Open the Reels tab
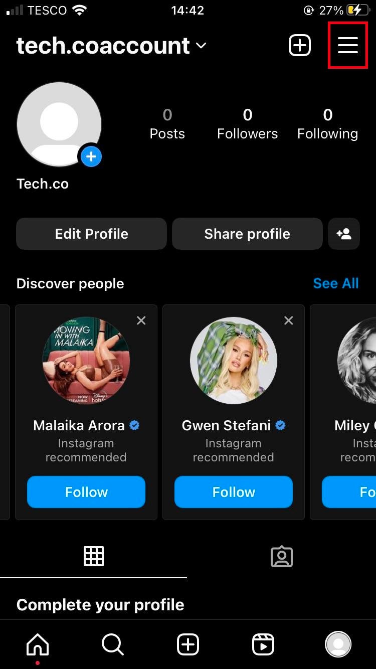This screenshot has width=376, height=669. [263, 644]
